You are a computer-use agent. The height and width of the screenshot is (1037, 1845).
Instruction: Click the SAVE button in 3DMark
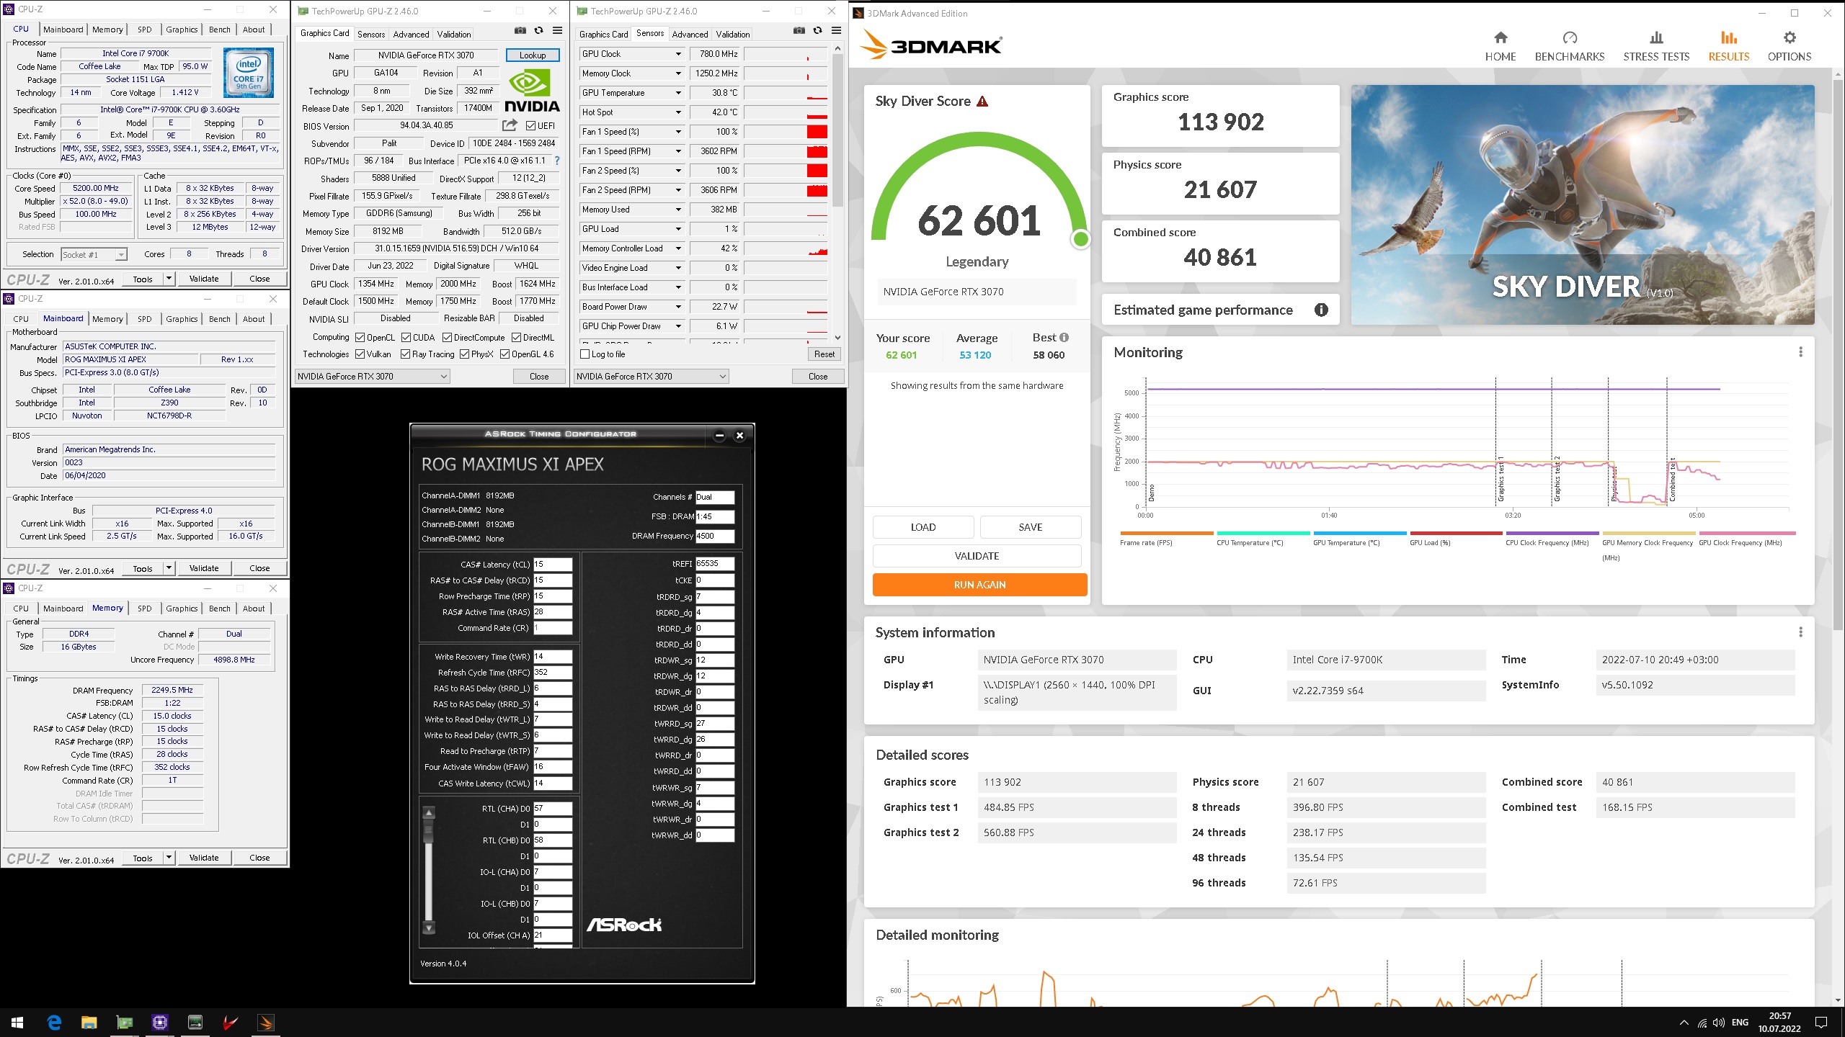point(1031,527)
